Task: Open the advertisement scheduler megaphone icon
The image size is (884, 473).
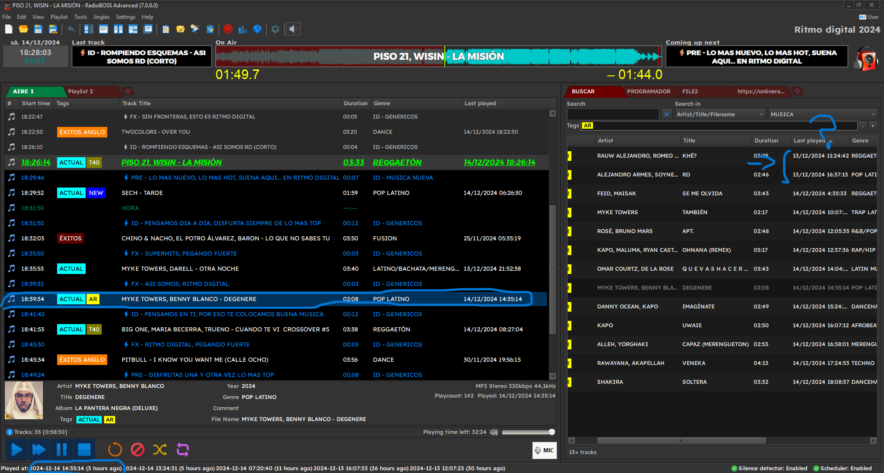Action: pos(195,29)
